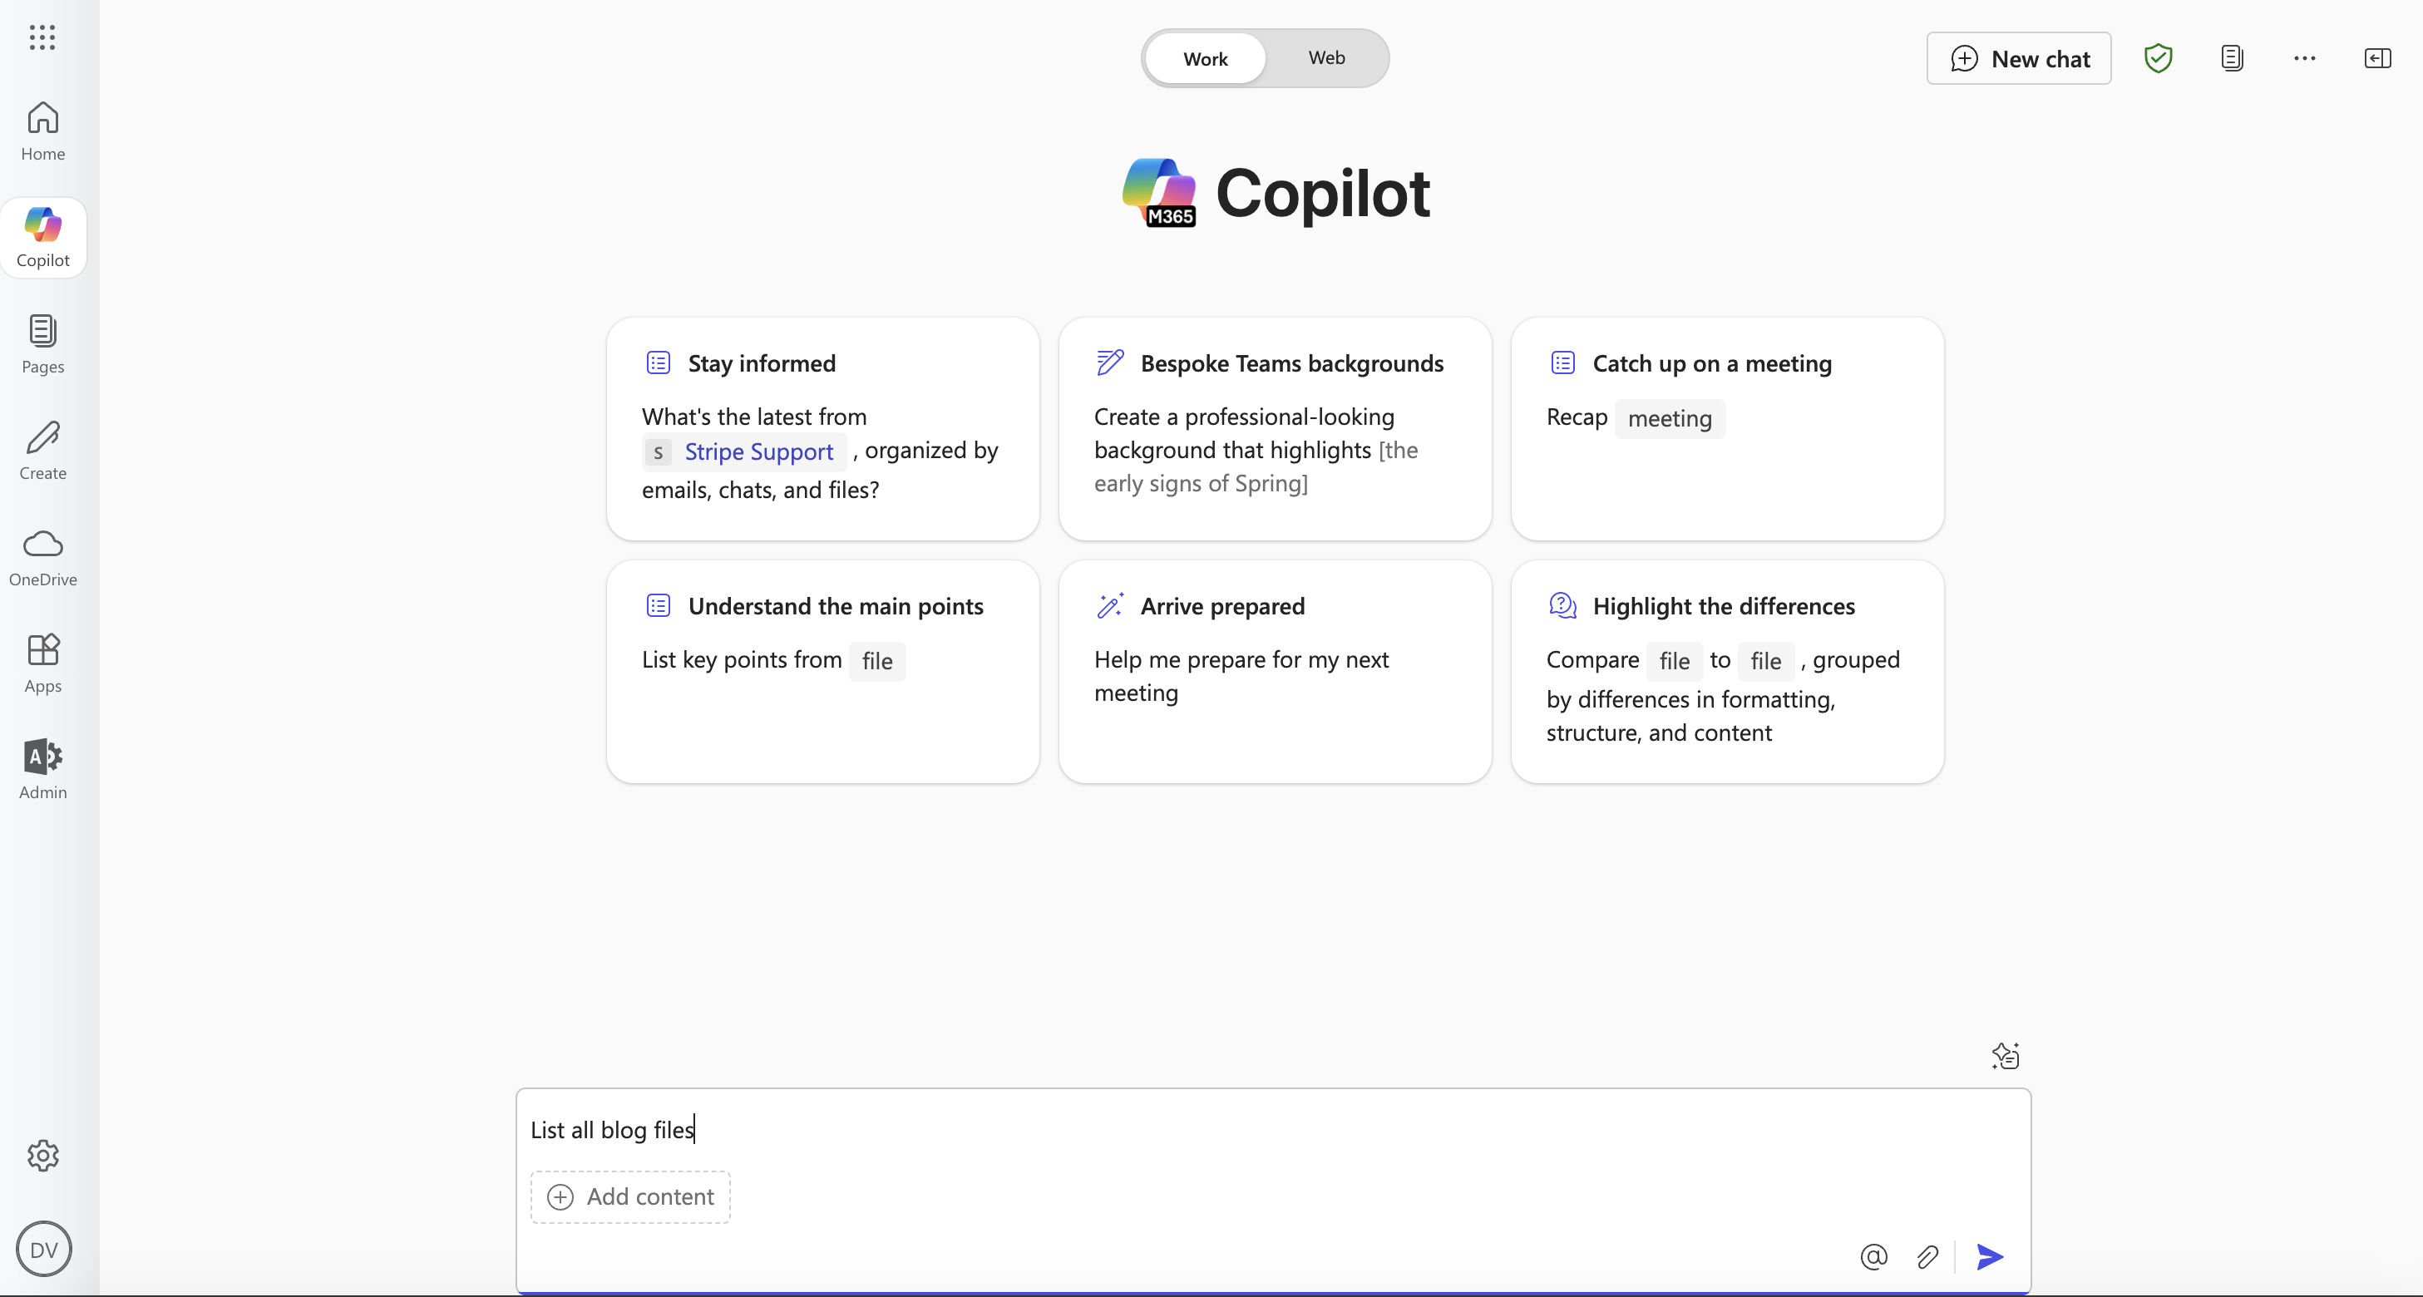2423x1297 pixels.
Task: Send the message with the arrow icon
Action: coord(1990,1256)
